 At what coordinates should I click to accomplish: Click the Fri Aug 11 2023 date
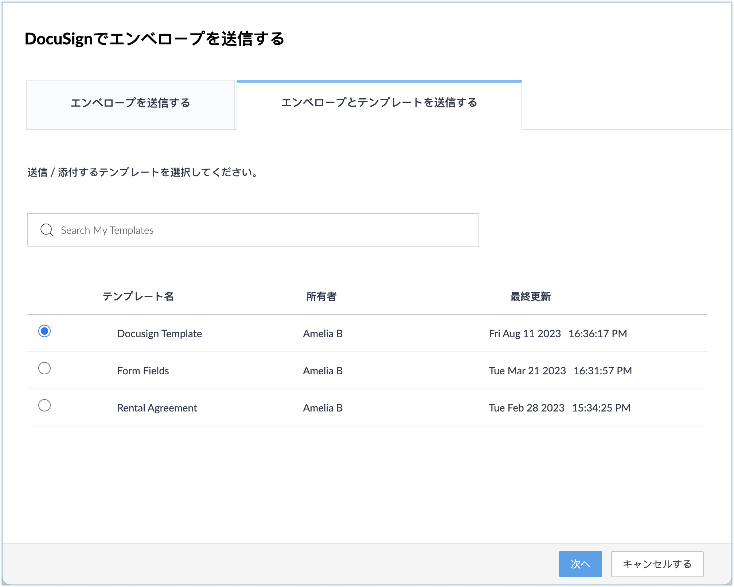point(525,334)
